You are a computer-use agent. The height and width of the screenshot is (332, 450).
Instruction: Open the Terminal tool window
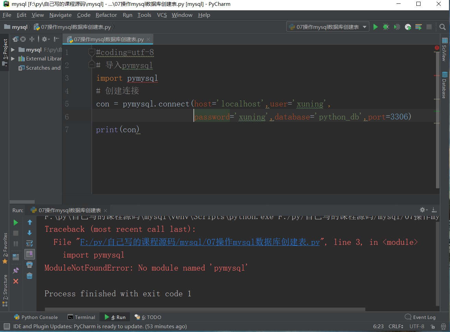82,317
